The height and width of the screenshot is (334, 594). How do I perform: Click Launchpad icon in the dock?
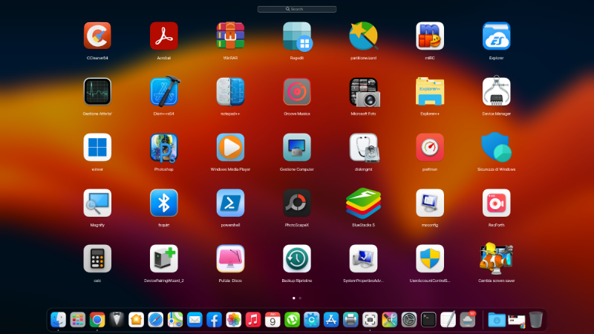[78, 320]
